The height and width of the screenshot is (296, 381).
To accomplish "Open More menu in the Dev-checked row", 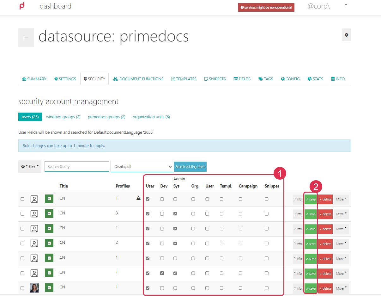I will pyautogui.click(x=341, y=274).
